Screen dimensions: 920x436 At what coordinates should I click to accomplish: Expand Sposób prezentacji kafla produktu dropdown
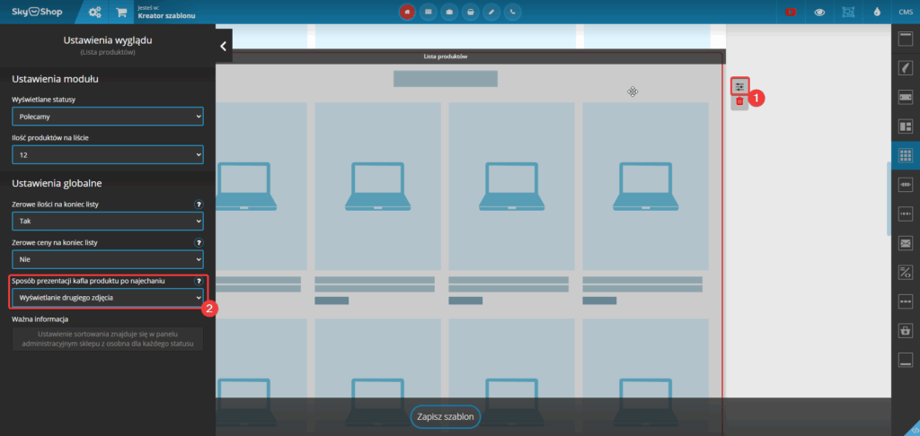(108, 297)
